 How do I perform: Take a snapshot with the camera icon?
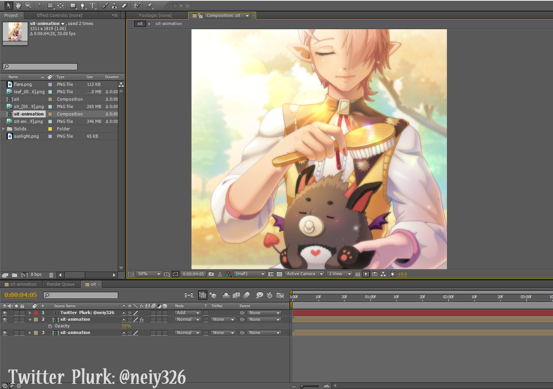[x=211, y=274]
